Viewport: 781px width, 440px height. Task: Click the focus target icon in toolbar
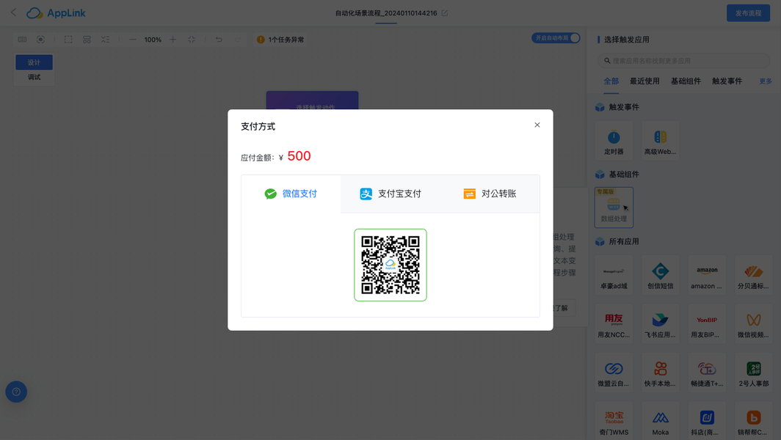(x=41, y=40)
